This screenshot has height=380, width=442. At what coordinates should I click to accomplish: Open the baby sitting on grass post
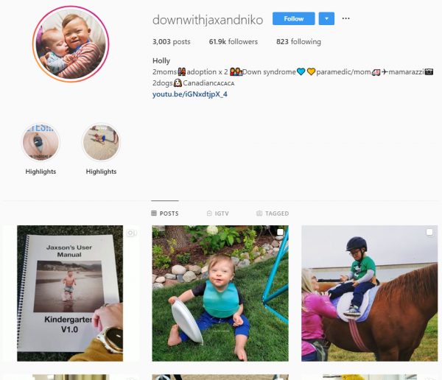coord(220,293)
